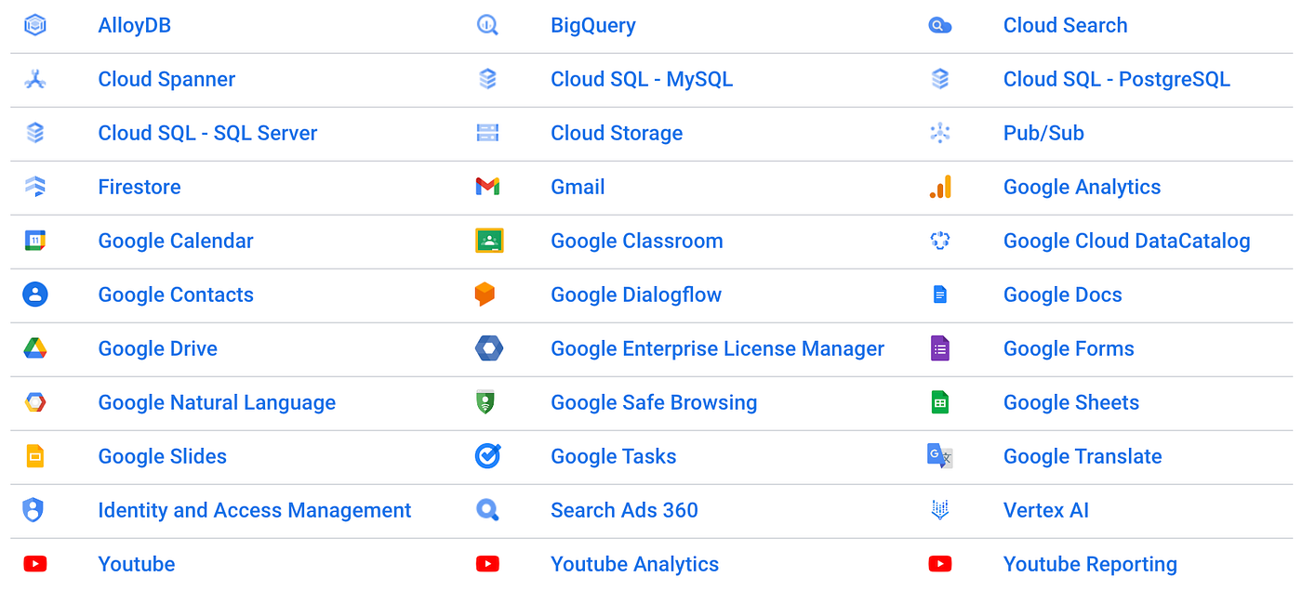Open the Vertex AI link
Image resolution: width=1302 pixels, height=590 pixels.
click(1045, 510)
